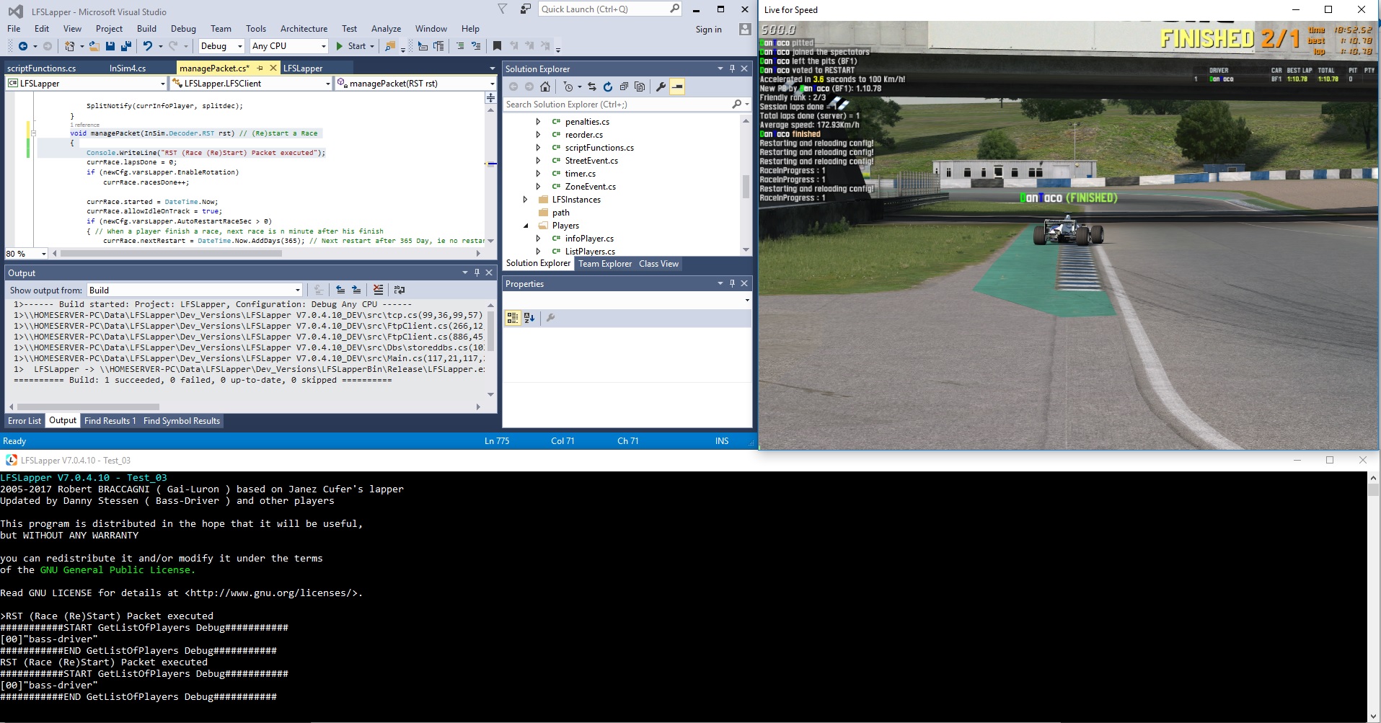Switch to Team Explorer tab

(x=605, y=264)
